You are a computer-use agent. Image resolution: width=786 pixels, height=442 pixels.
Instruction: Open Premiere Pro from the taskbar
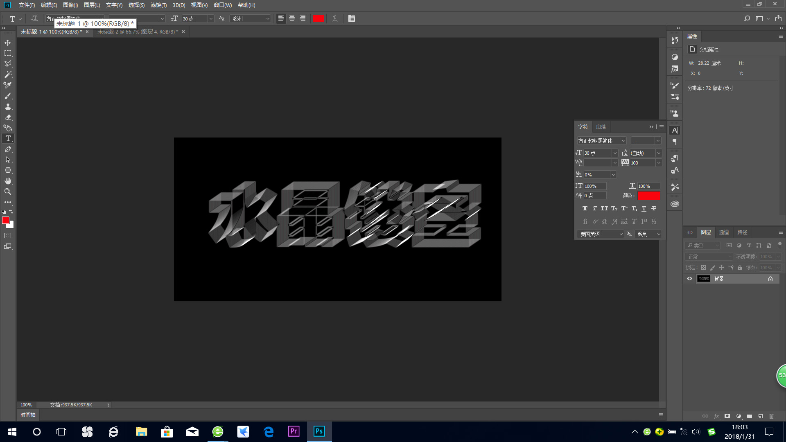(294, 431)
